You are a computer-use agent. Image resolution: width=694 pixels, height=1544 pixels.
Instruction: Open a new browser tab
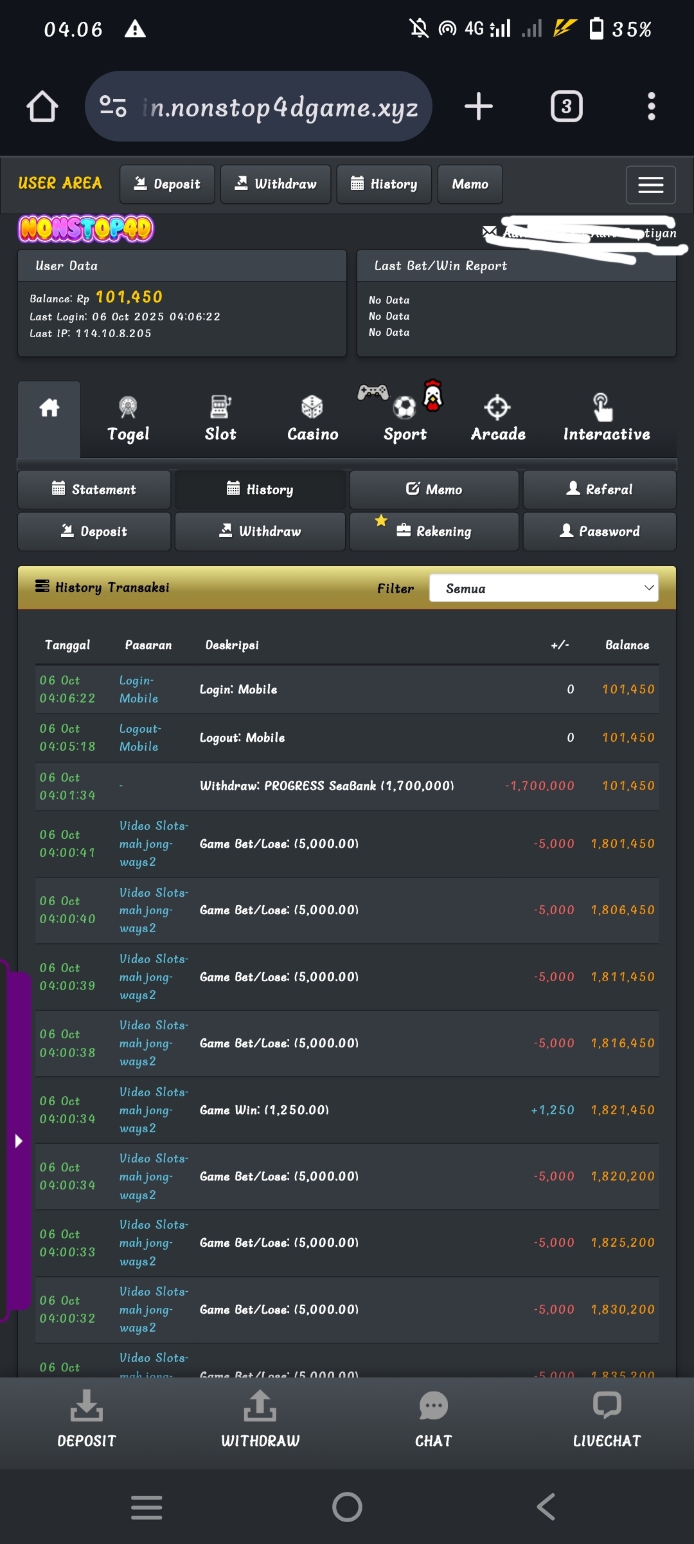[479, 106]
